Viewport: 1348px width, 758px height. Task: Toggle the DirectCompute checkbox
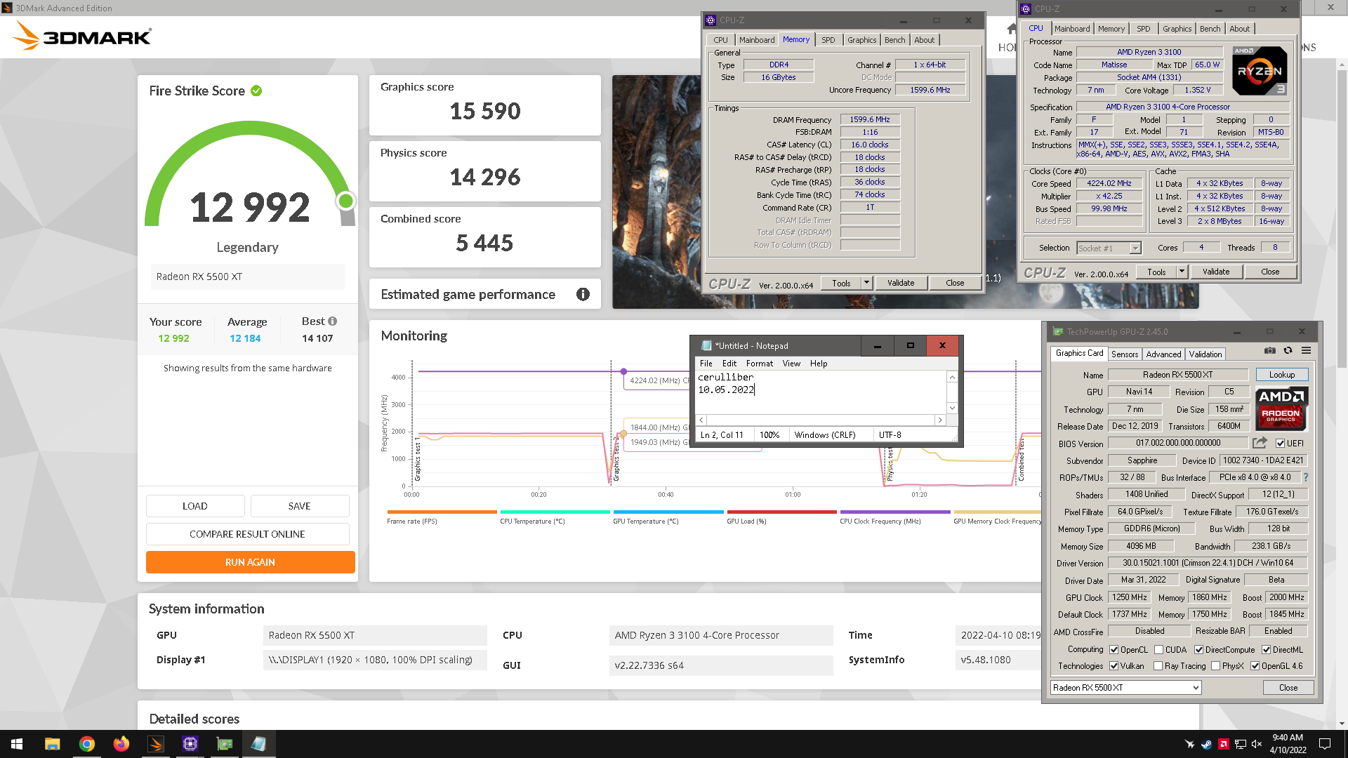(x=1199, y=650)
